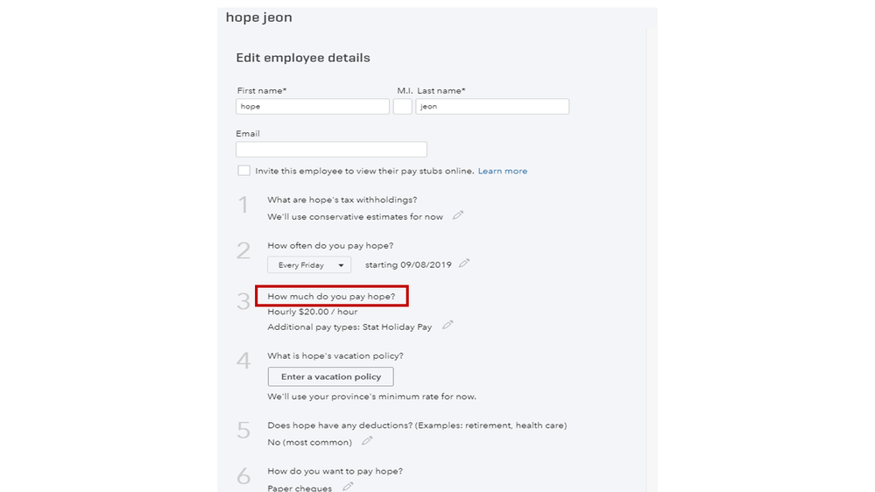Focus the First name field containing hope
This screenshot has height=492, width=875.
(313, 107)
